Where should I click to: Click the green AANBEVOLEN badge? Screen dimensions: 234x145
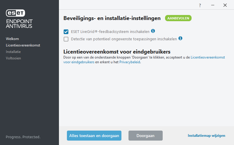tap(178, 18)
